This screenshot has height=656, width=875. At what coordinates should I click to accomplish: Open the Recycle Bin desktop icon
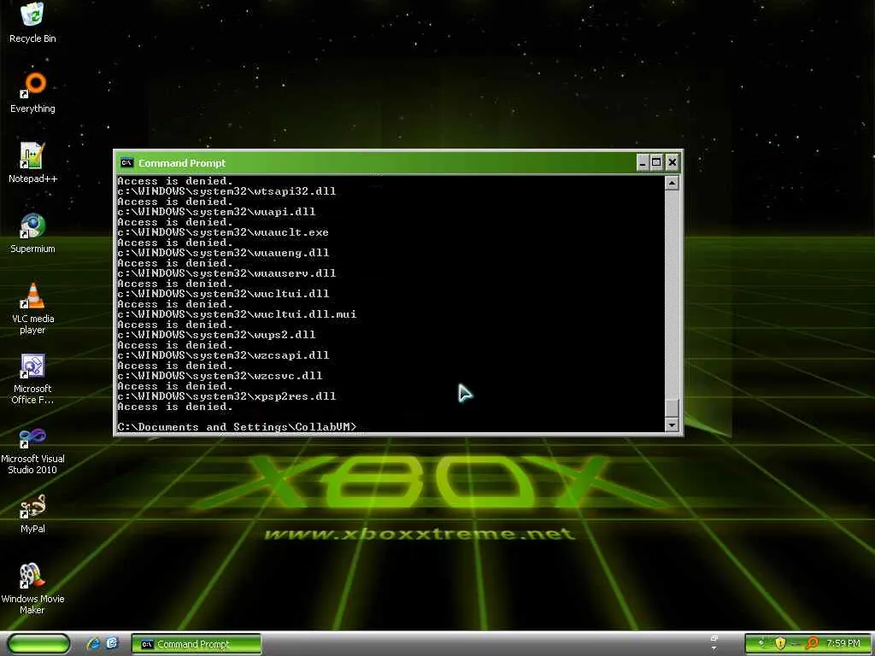click(32, 22)
